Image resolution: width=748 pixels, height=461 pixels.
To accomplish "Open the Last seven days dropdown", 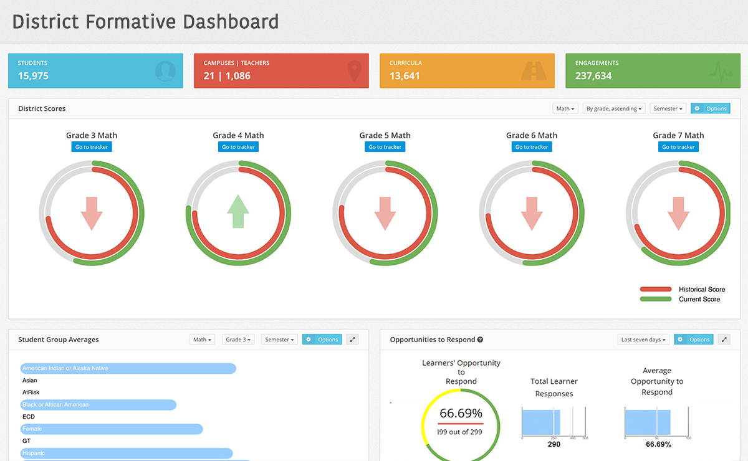I will [x=643, y=340].
